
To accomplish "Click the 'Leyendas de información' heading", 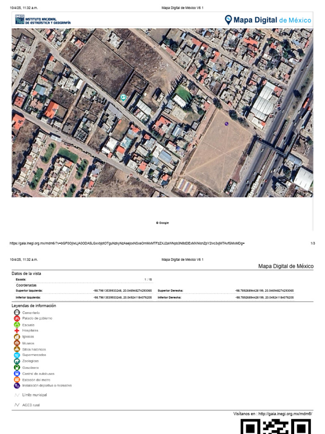I will (34, 306).
